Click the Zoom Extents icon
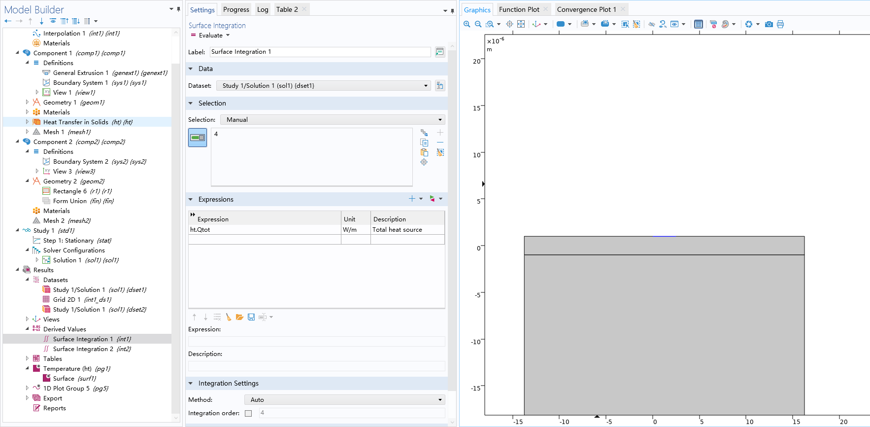Screen dimensions: 870x427 521,24
